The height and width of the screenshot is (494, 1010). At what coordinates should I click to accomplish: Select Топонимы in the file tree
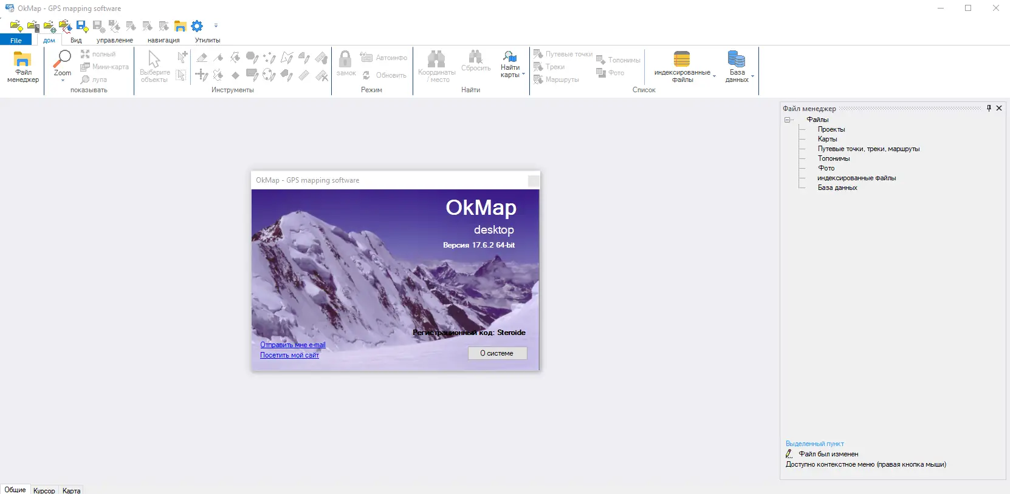click(834, 158)
